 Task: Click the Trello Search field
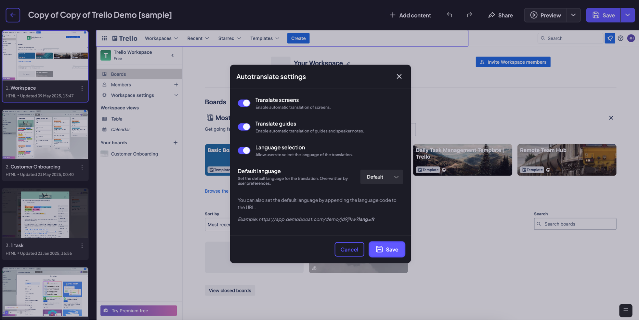[x=571, y=38]
